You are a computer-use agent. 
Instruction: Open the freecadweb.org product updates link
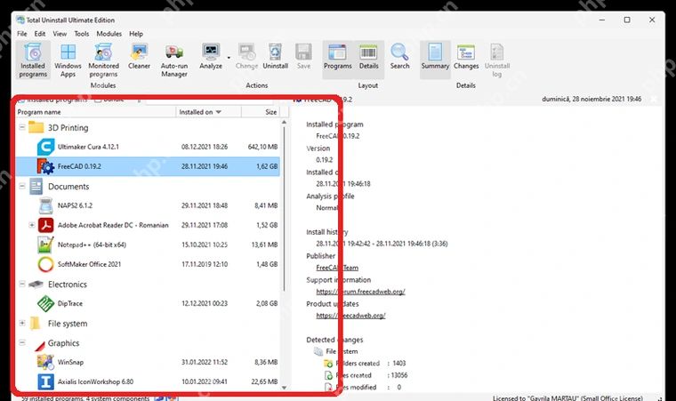pos(350,316)
